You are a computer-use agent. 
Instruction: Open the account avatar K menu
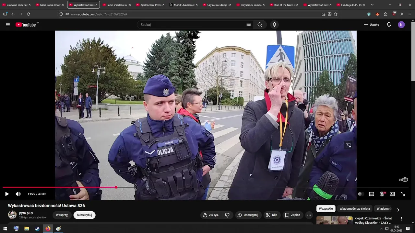click(x=401, y=25)
